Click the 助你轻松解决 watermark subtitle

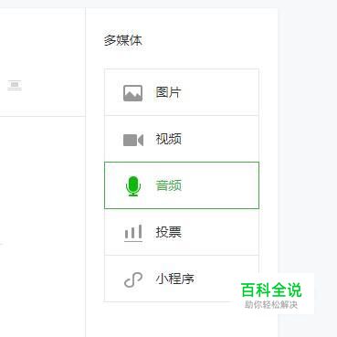tap(271, 305)
